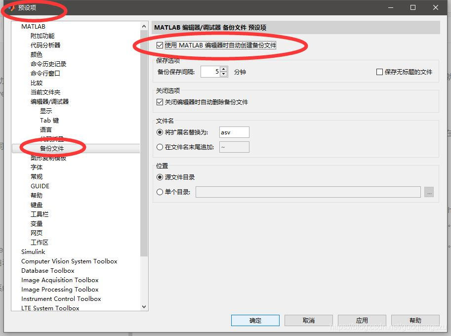The width and height of the screenshot is (451, 336).
Task: Minimize the preferences window
Action: pyautogui.click(x=391, y=7)
